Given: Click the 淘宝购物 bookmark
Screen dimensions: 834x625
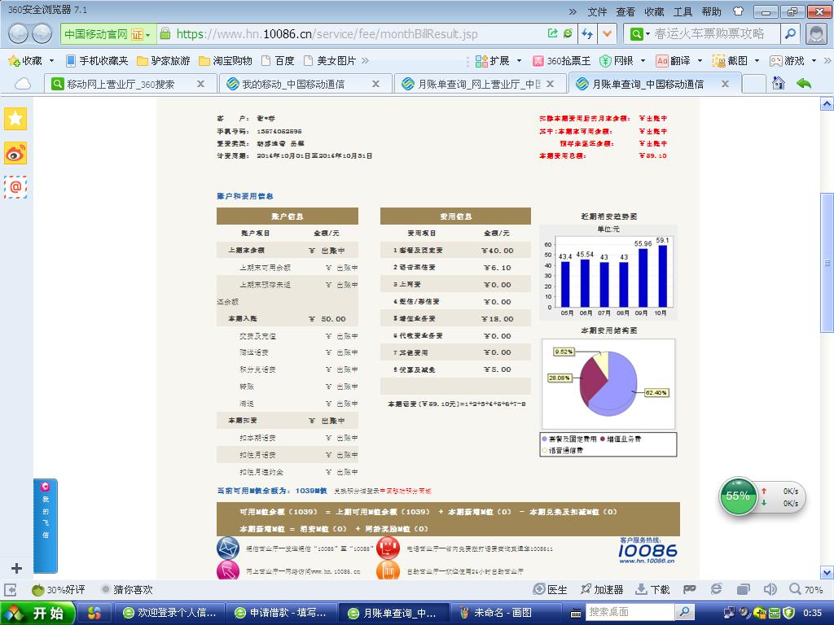Looking at the screenshot, I should click(226, 60).
